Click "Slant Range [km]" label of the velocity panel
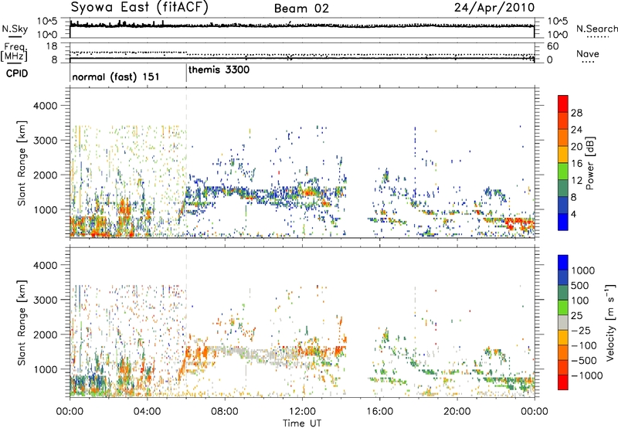 pos(22,322)
